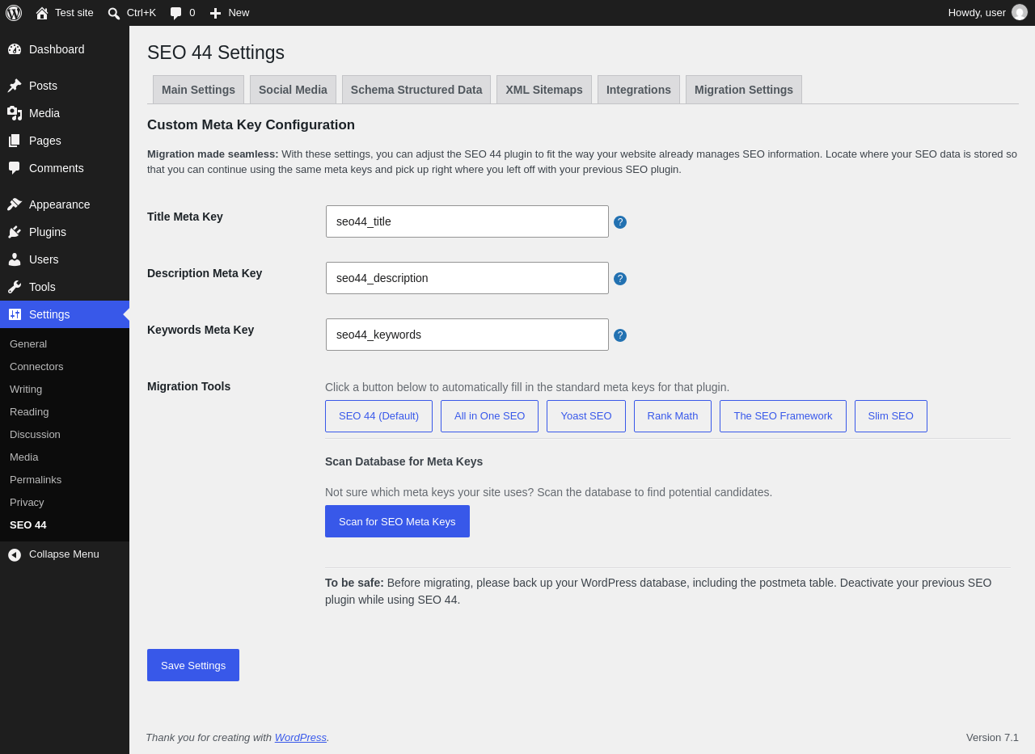Click the help icon beside Title Meta Key
This screenshot has height=754, width=1035.
click(620, 222)
